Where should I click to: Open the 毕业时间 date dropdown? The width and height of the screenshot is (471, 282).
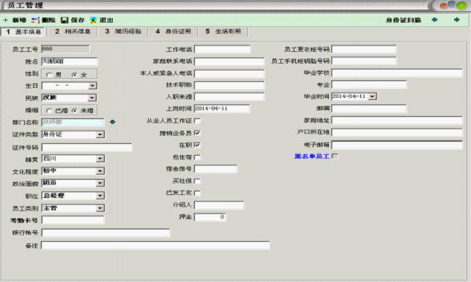click(372, 96)
